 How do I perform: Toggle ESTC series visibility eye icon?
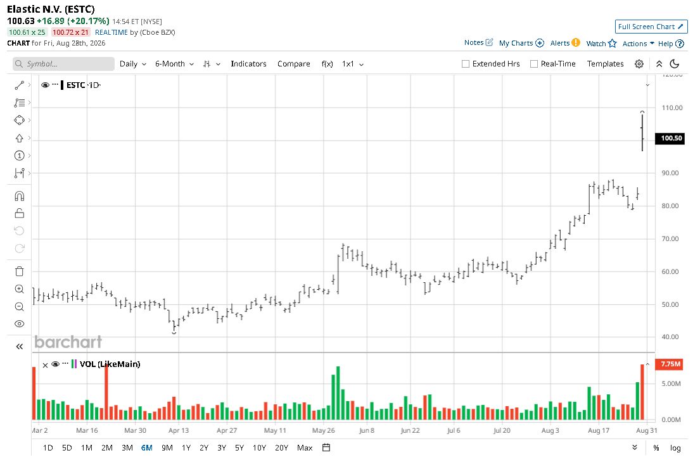(x=45, y=85)
